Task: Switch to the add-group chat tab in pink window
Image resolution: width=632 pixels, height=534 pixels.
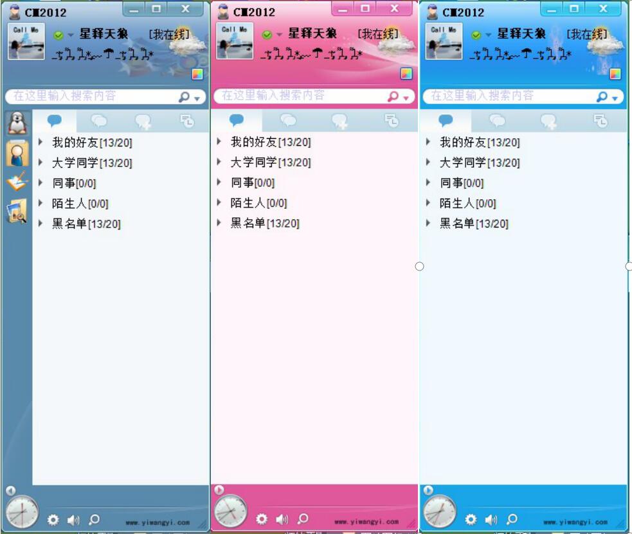Action: tap(339, 121)
